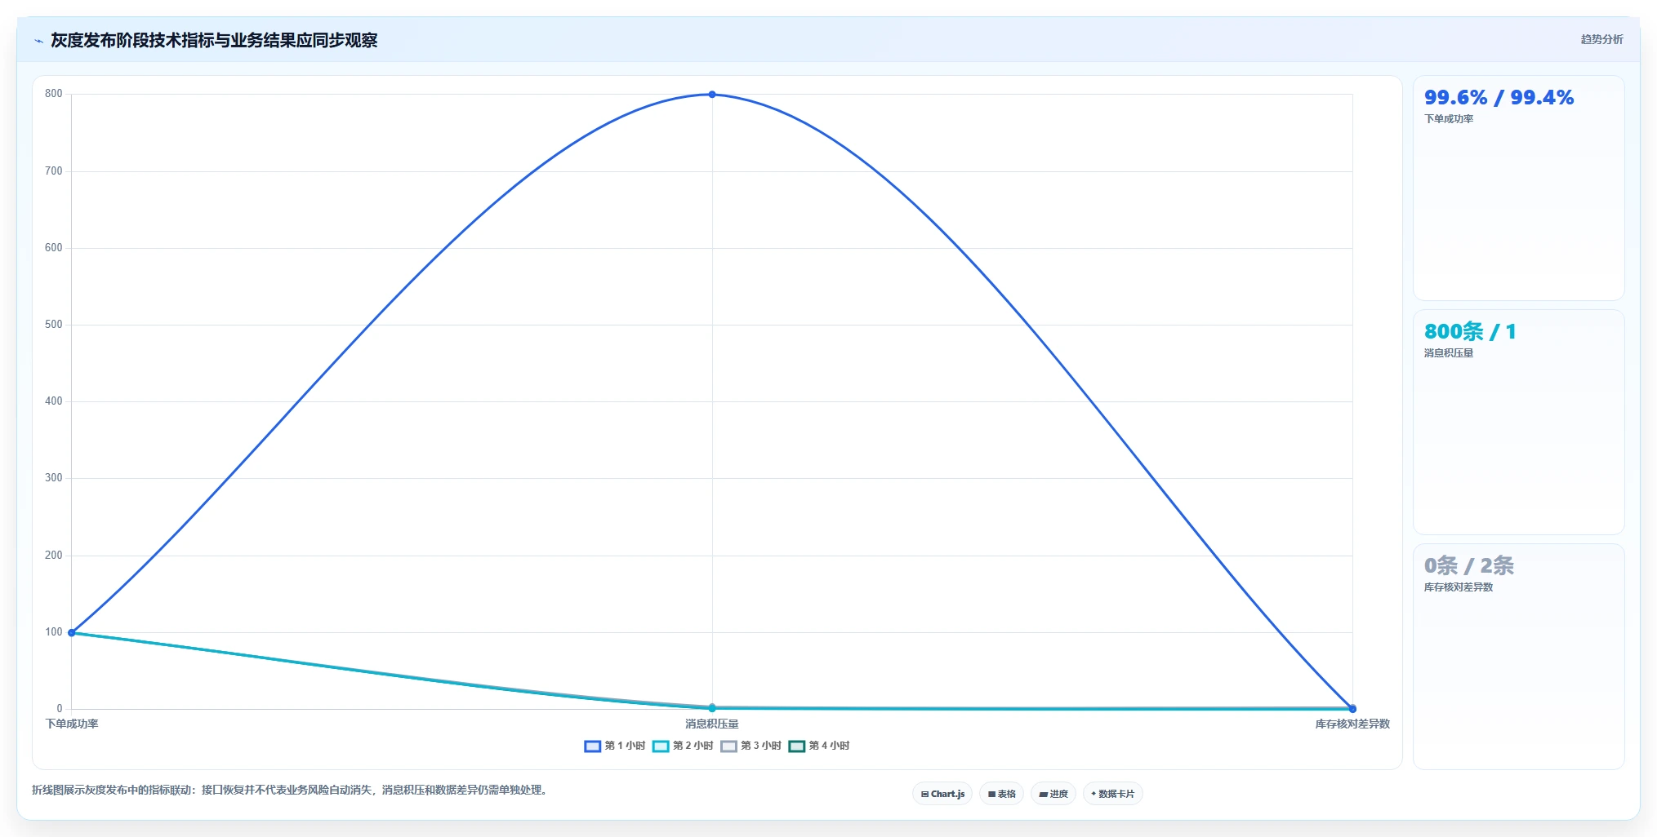
Task: Click the blue peak data point at 800
Action: pyautogui.click(x=712, y=95)
